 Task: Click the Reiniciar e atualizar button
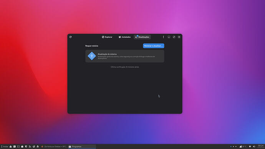tap(154, 46)
